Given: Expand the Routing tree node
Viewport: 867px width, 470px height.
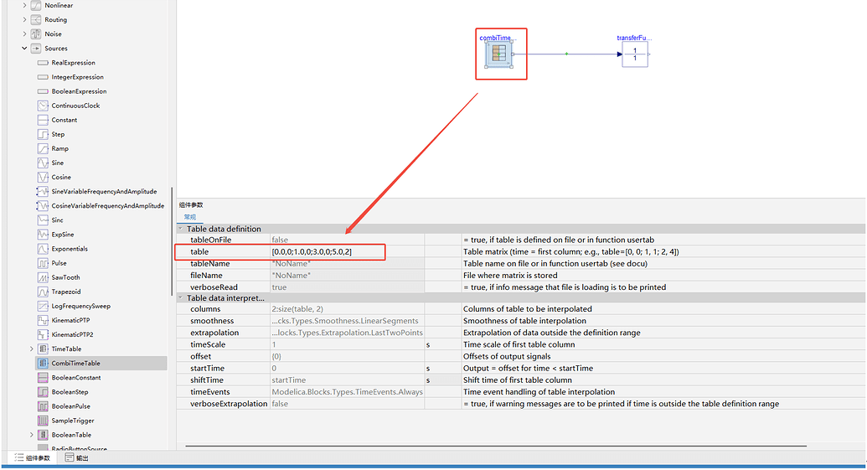Looking at the screenshot, I should click(x=24, y=20).
